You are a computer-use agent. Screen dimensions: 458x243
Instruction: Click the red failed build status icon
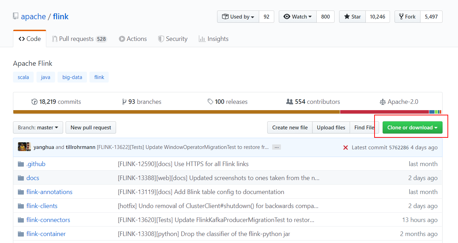pyautogui.click(x=345, y=148)
